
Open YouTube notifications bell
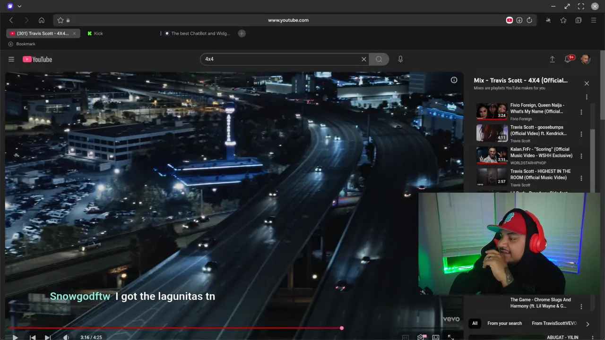[569, 59]
